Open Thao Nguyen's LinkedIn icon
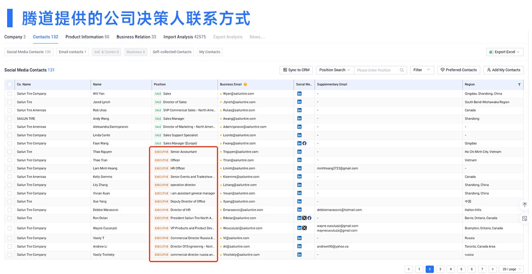532x274 pixels. [299, 152]
